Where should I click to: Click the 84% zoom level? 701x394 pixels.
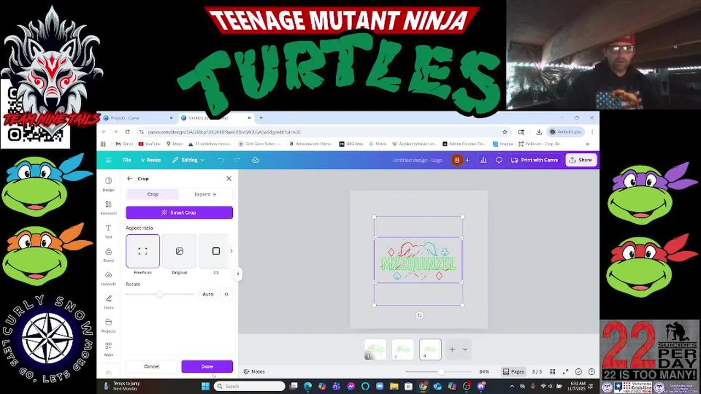point(484,372)
